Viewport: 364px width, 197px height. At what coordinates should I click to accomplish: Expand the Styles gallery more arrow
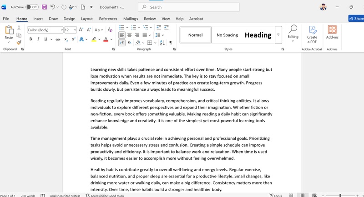(x=278, y=35)
